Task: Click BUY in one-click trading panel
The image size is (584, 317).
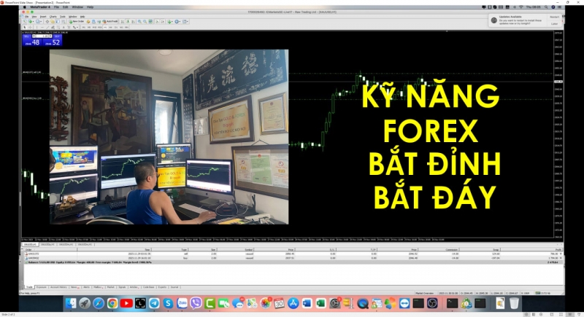Action: click(58, 36)
